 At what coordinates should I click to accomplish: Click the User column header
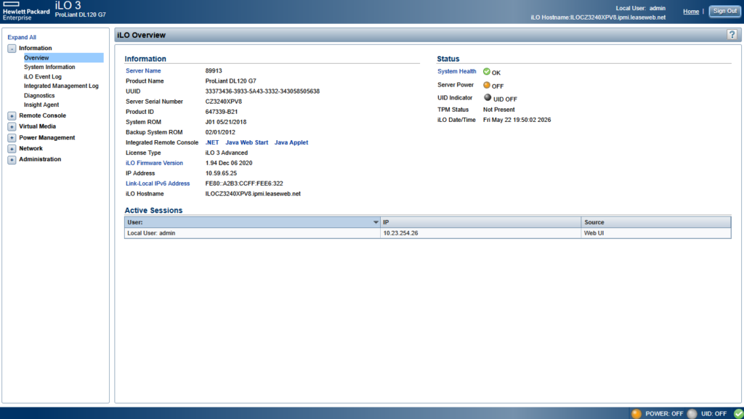(x=252, y=222)
